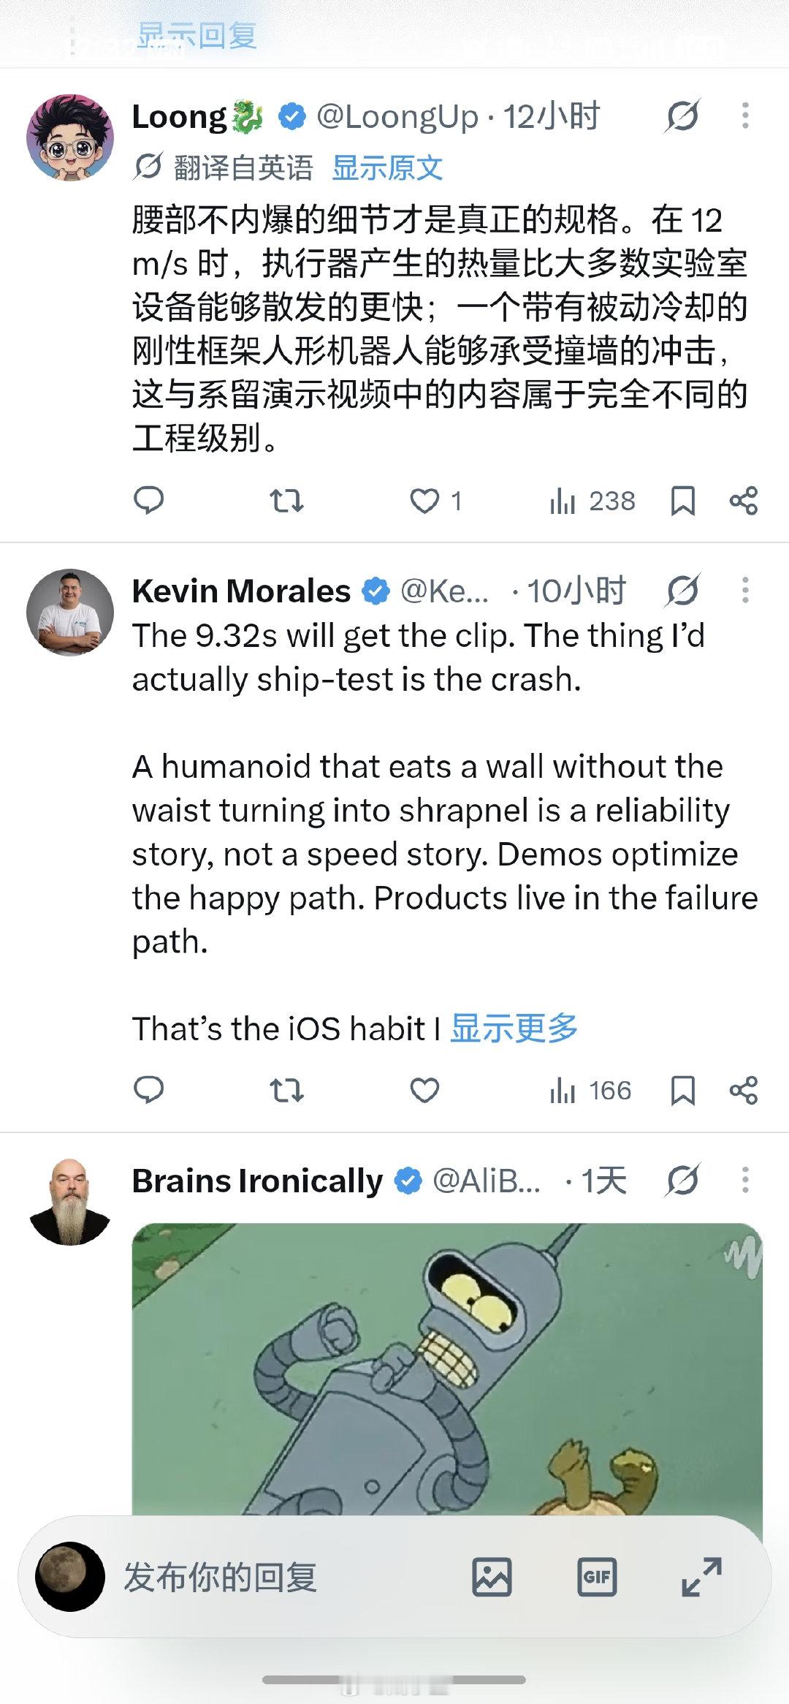The image size is (789, 1704).
Task: Open @LoongUp profile handle
Action: tap(397, 116)
